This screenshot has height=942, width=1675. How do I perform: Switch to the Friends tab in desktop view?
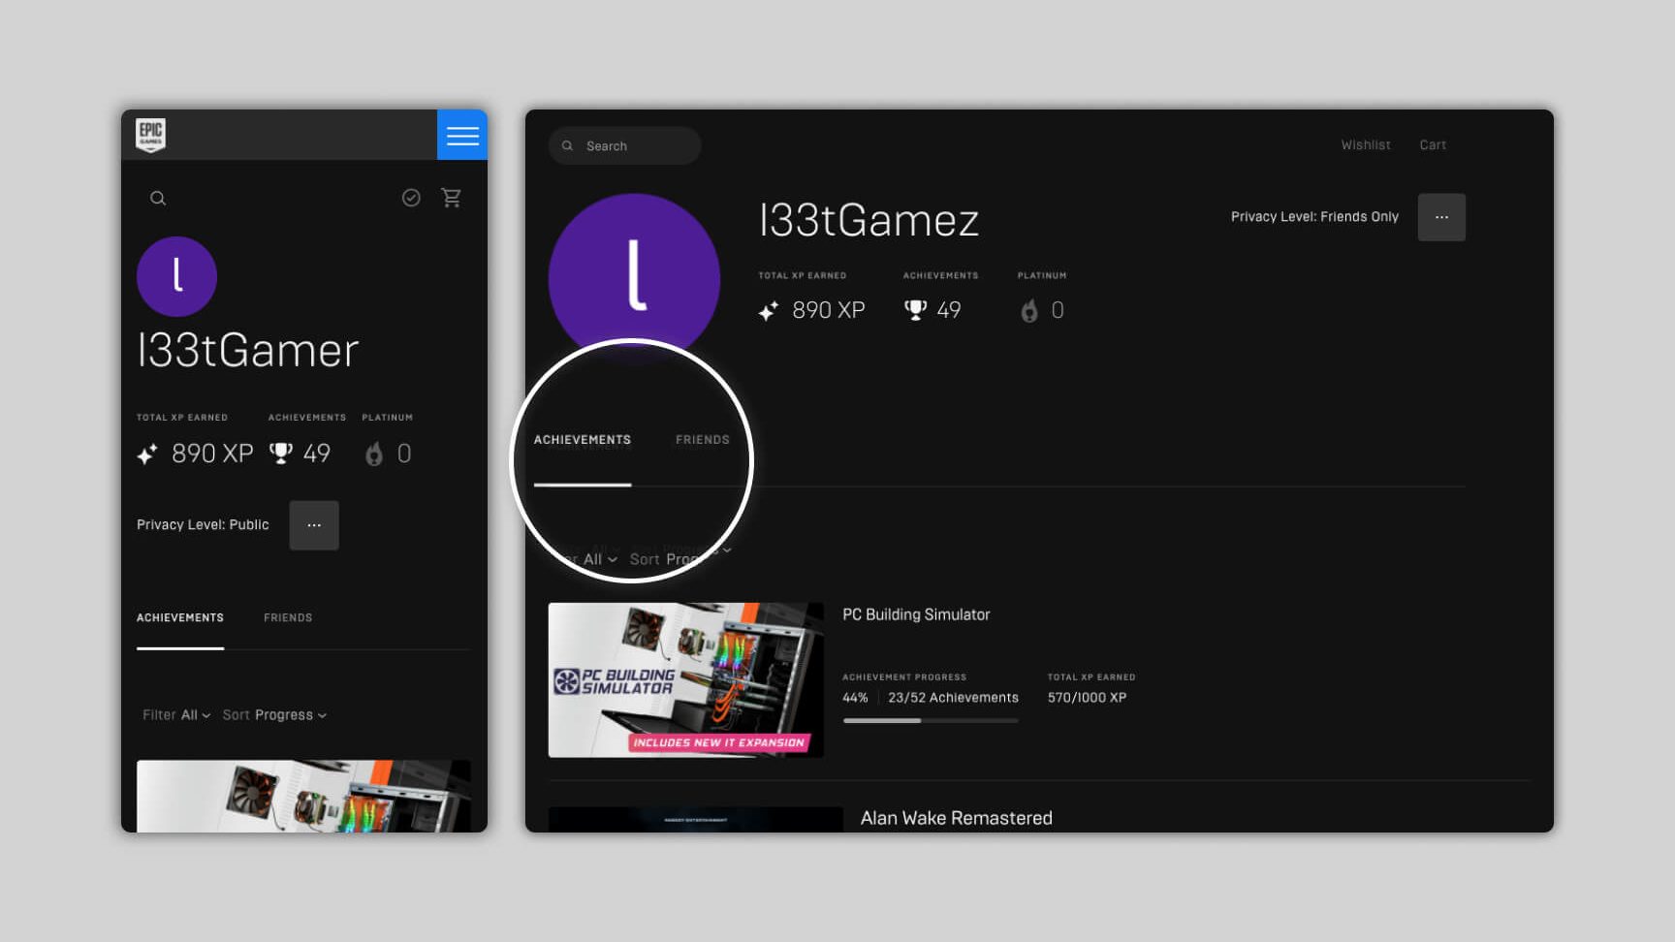[x=702, y=440]
